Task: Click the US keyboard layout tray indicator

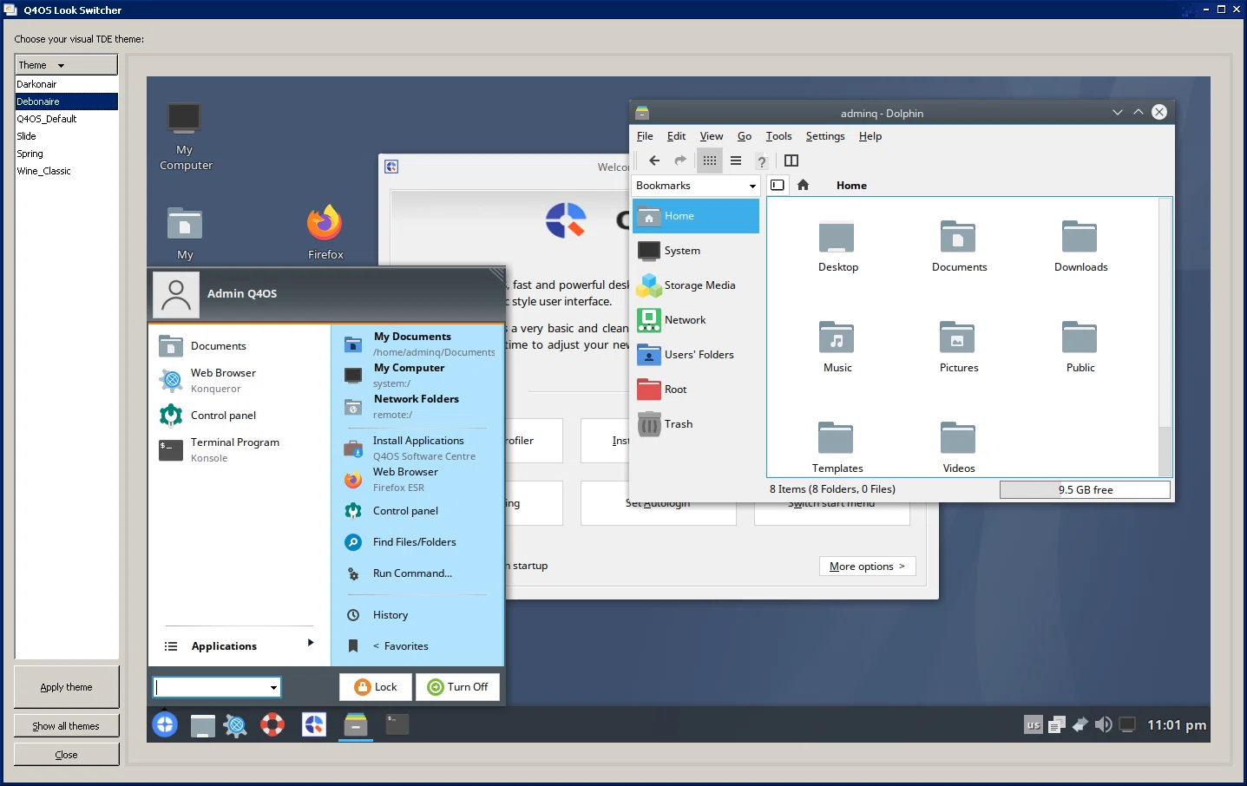Action: pos(1033,725)
